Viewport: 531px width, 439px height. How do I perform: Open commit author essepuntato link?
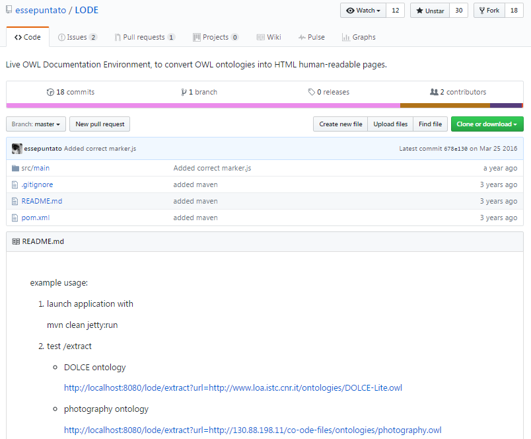coord(43,149)
